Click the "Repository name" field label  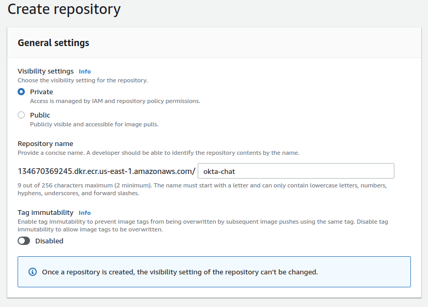click(46, 143)
